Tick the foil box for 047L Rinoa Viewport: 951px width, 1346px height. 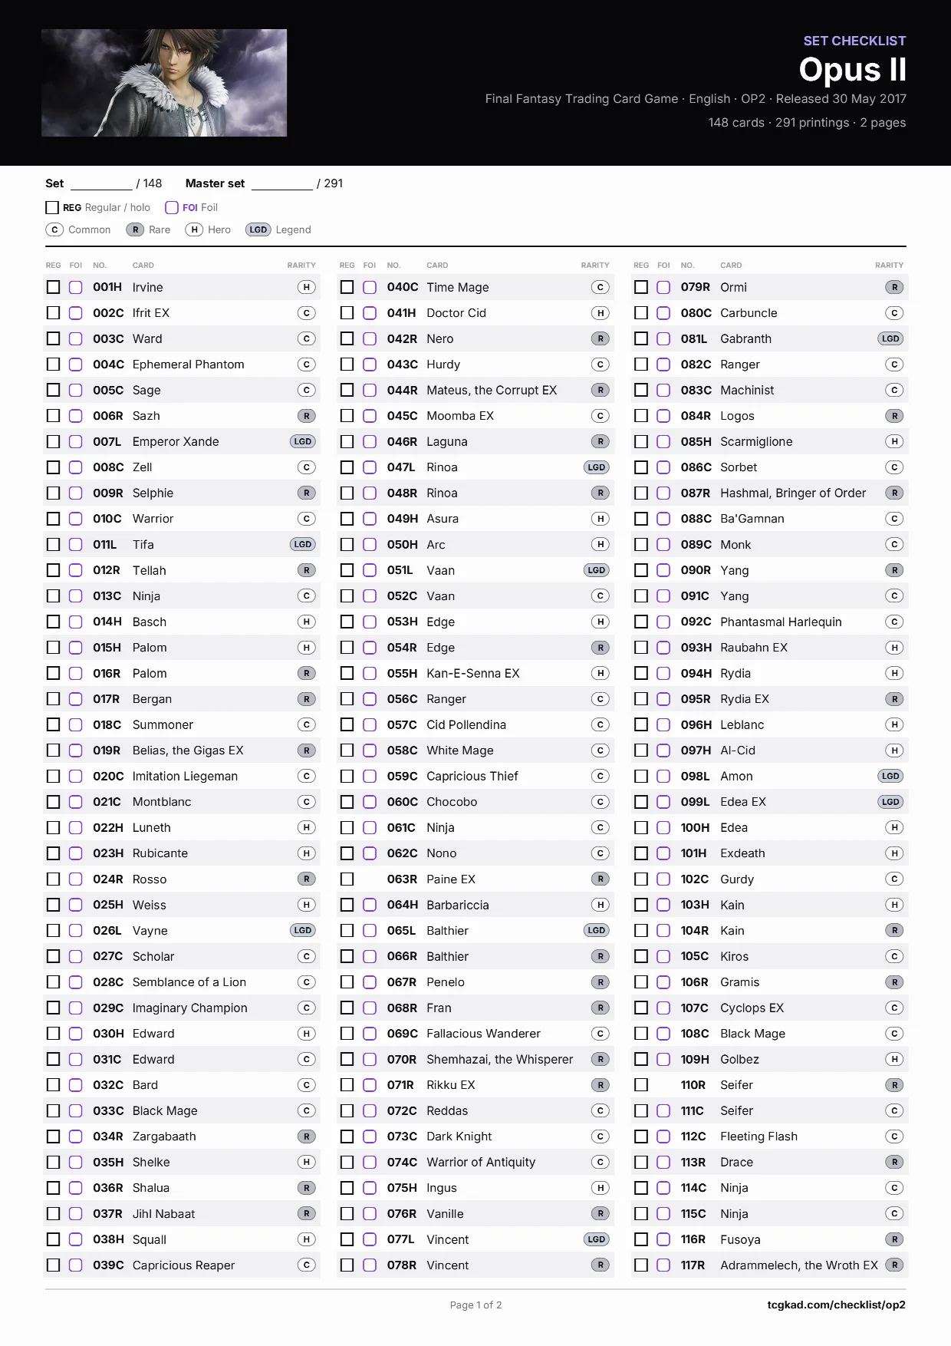[x=370, y=467]
